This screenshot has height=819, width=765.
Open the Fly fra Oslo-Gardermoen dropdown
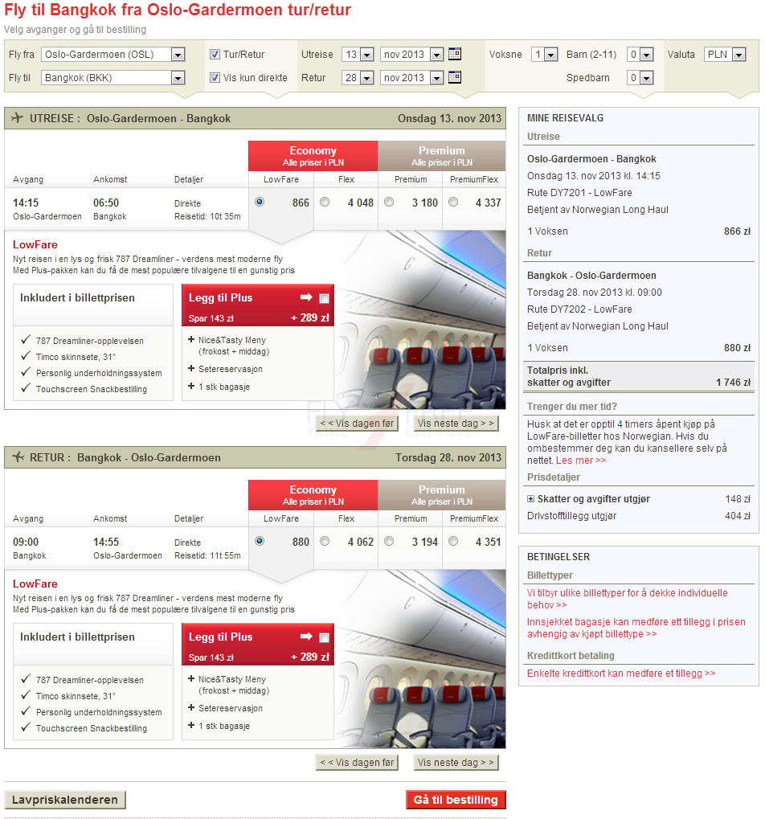pyautogui.click(x=113, y=55)
